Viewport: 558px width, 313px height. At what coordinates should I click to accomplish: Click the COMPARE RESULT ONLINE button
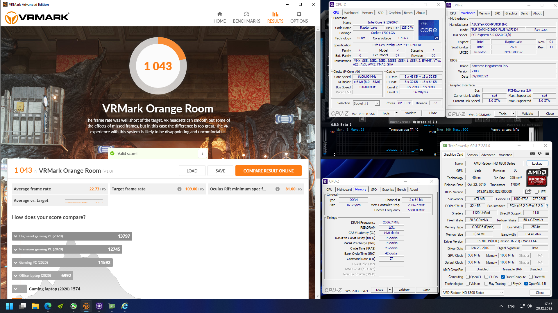click(x=269, y=171)
